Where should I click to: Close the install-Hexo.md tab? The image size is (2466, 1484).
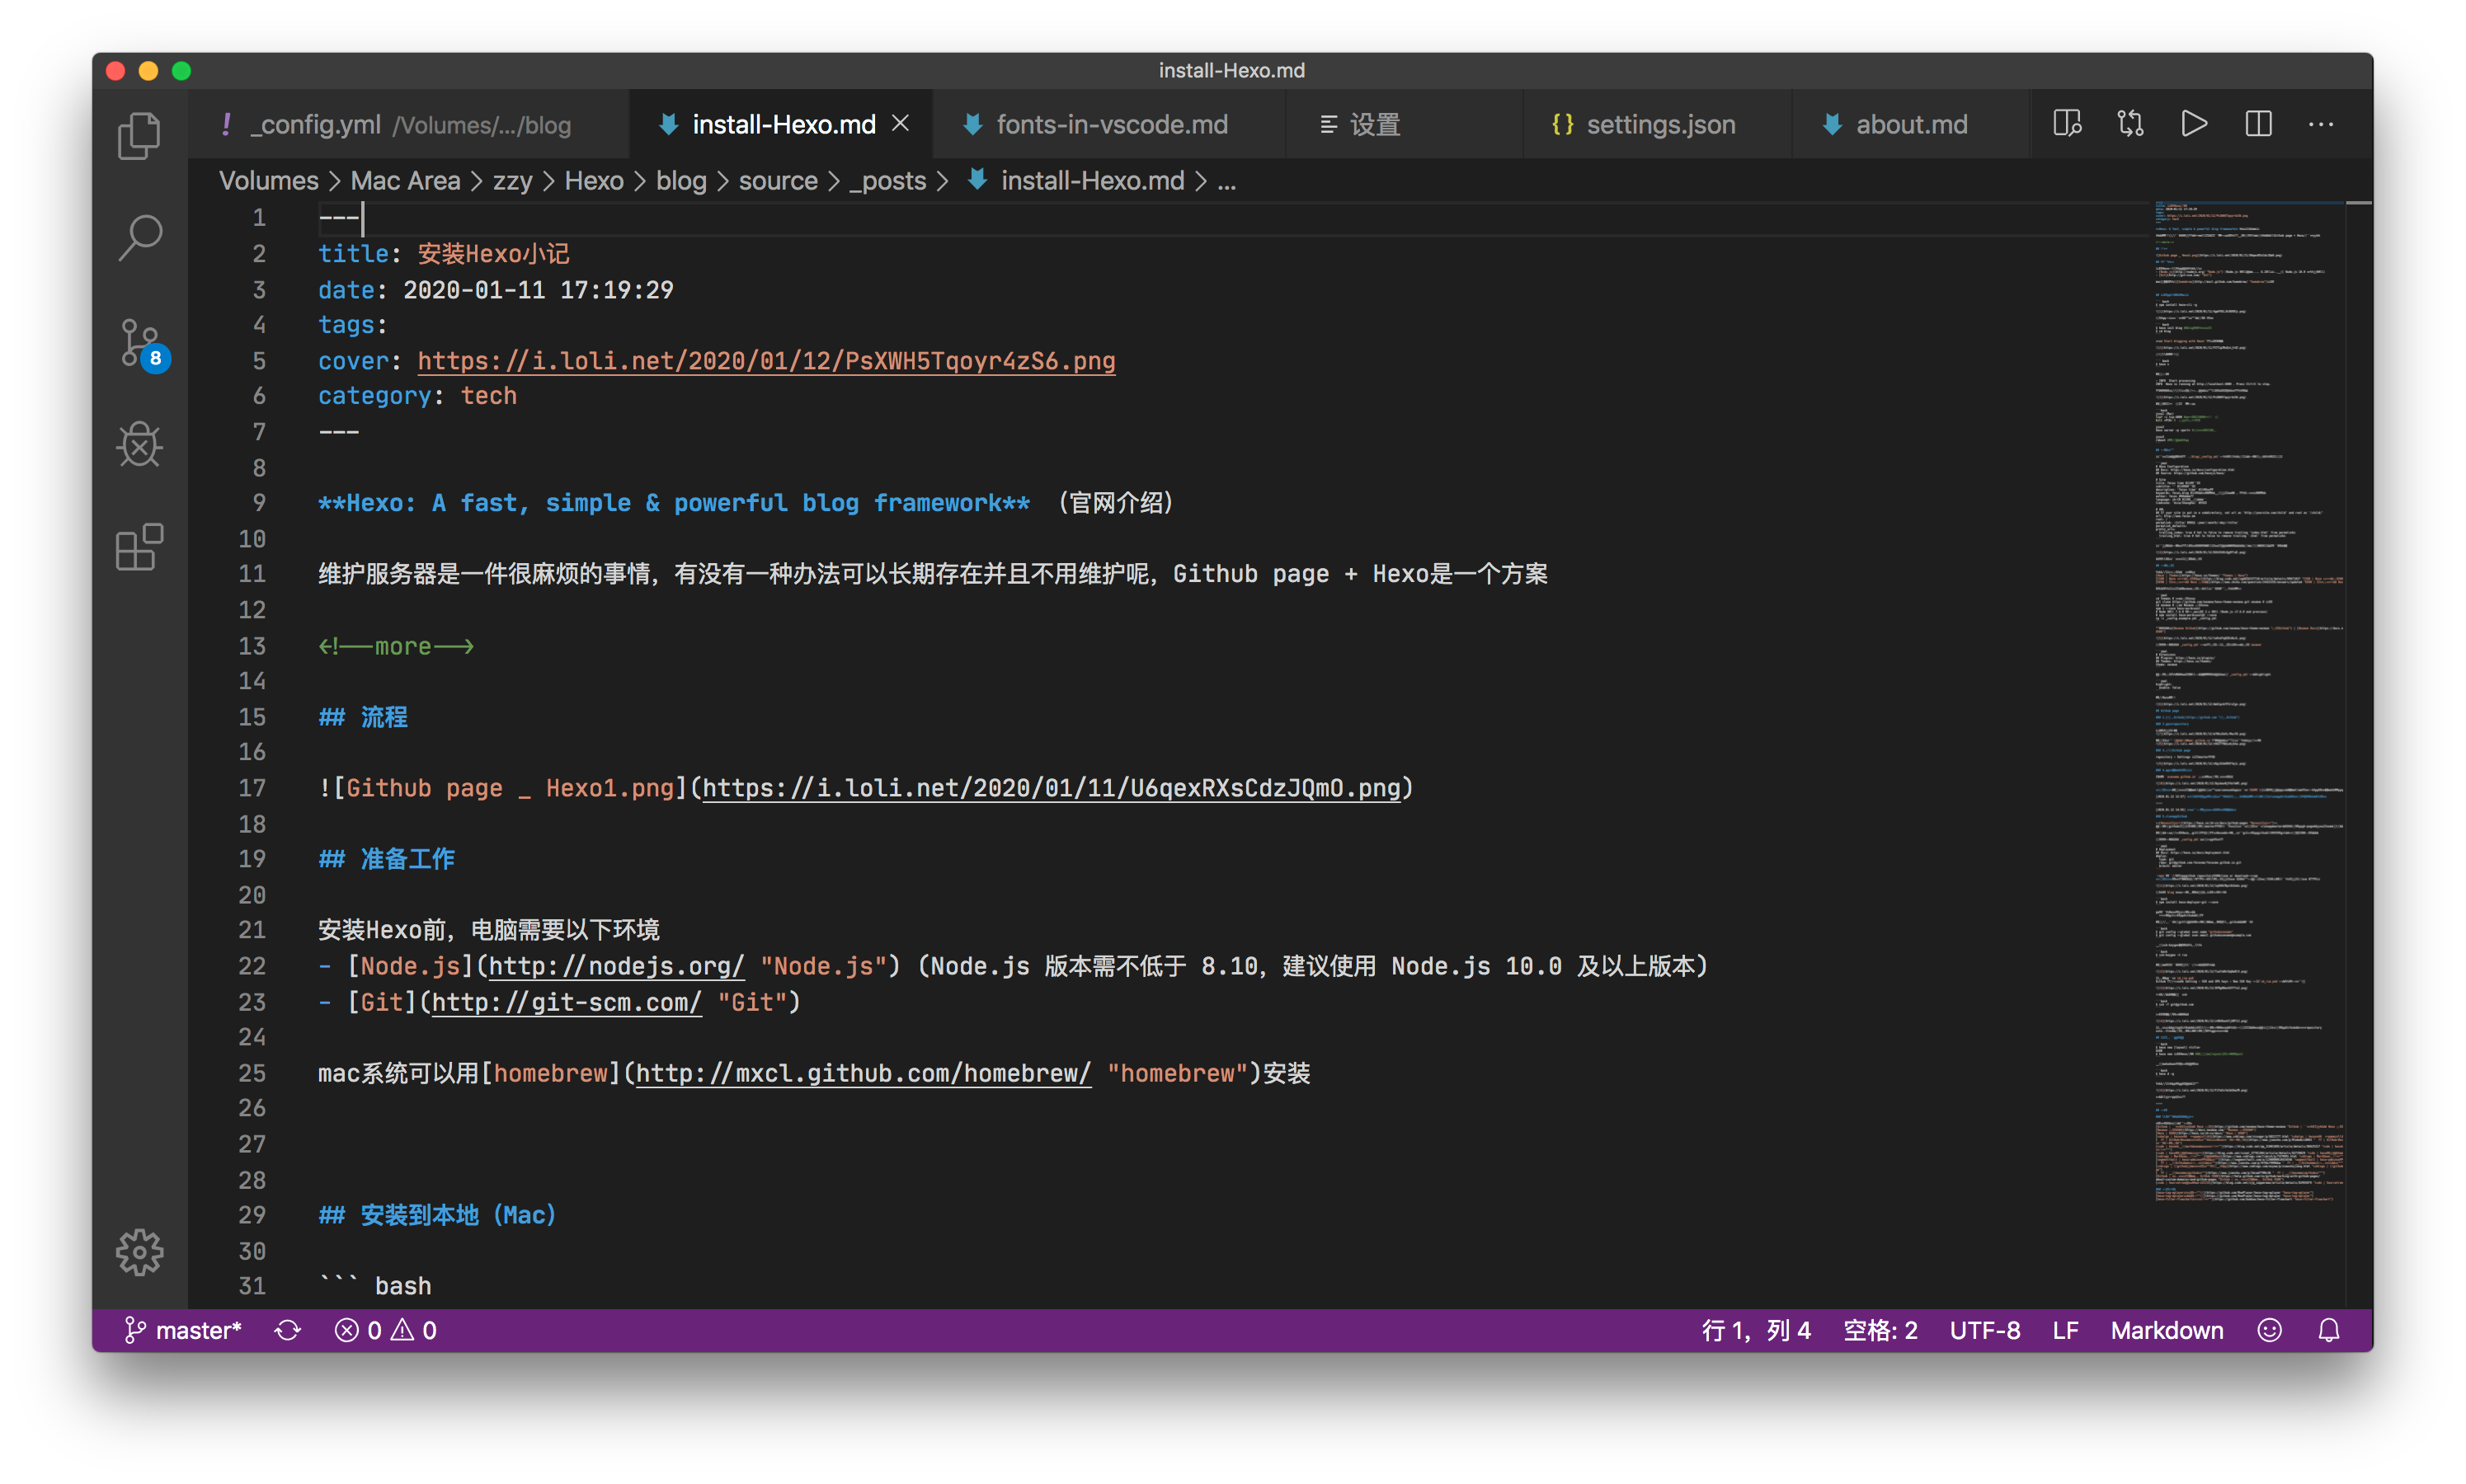tap(901, 123)
